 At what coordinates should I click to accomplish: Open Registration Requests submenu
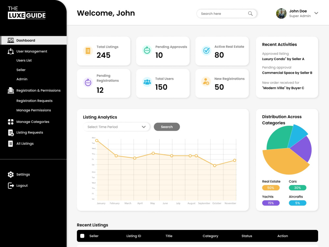pos(35,101)
